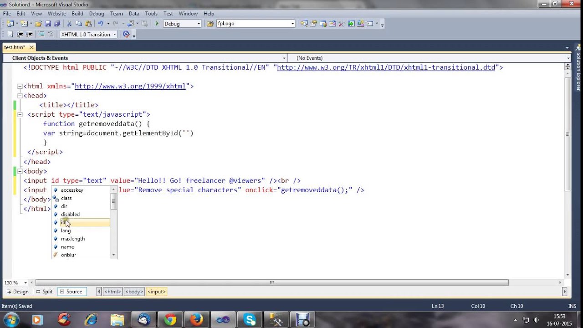Click the Copy toolbar icon
The image size is (583, 328).
79,24
